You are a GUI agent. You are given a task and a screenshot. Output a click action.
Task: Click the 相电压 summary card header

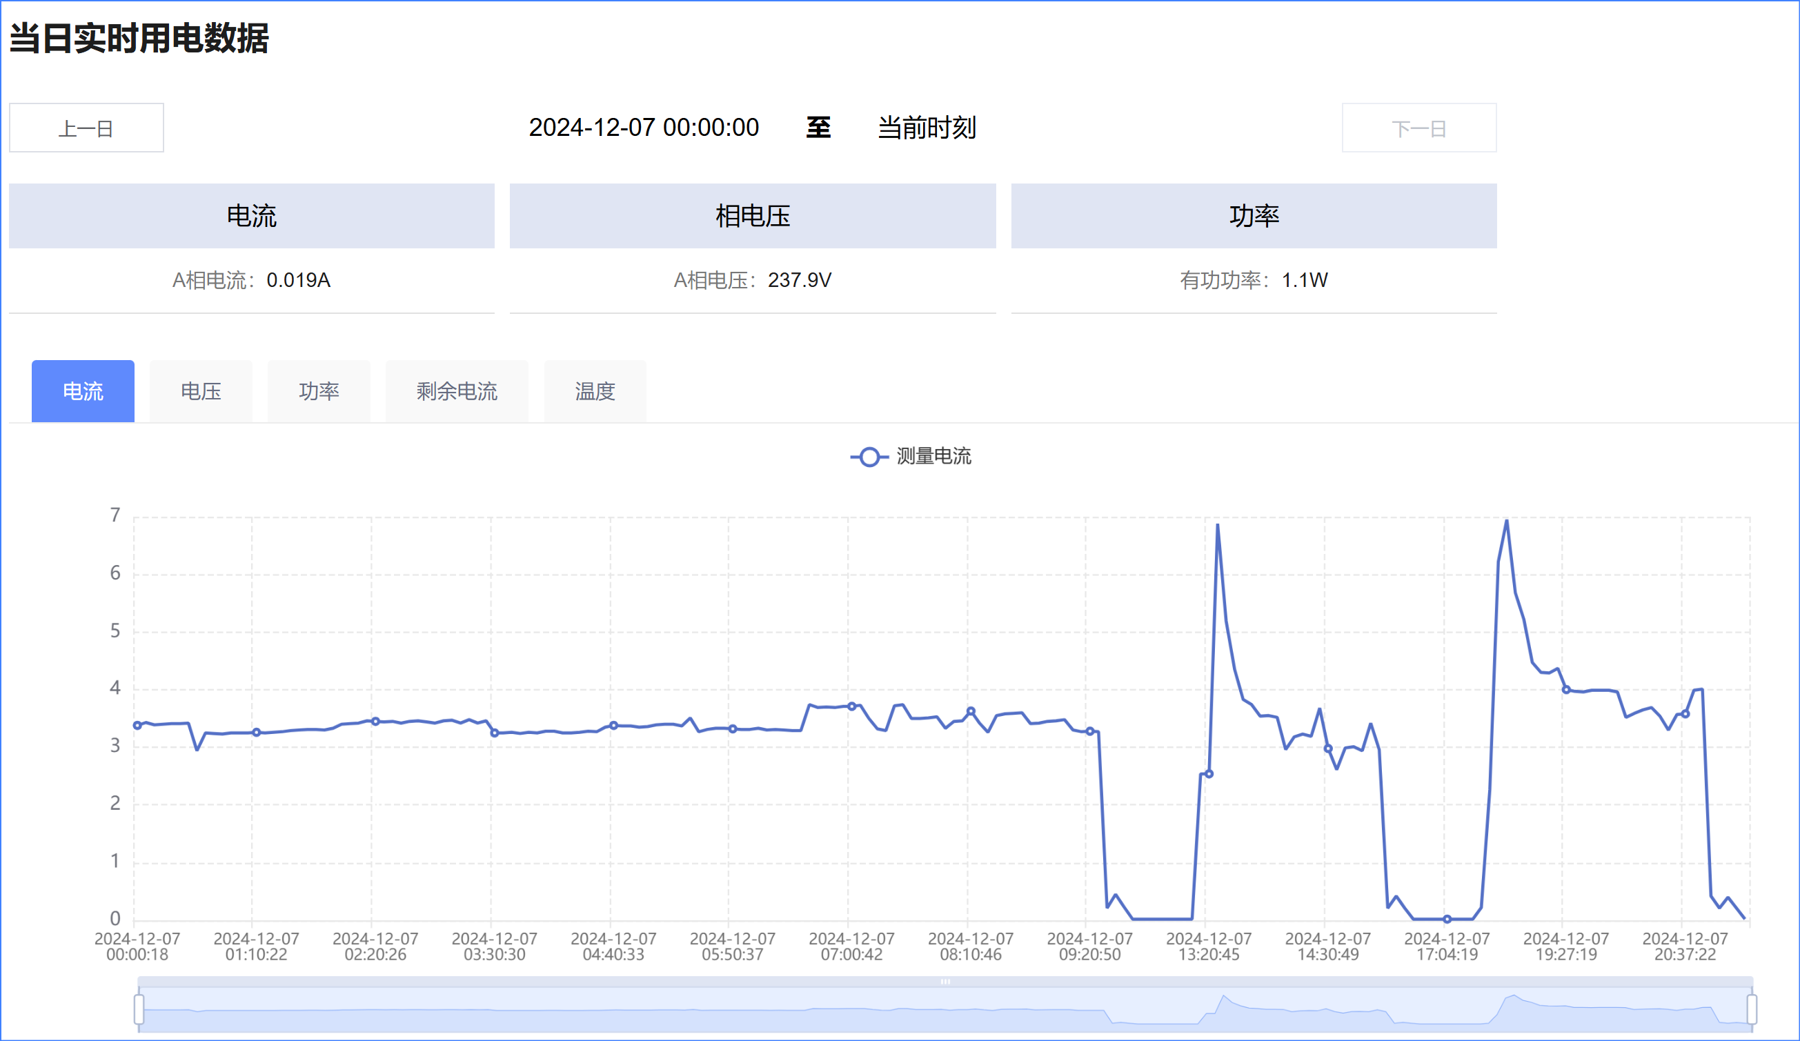tap(752, 216)
